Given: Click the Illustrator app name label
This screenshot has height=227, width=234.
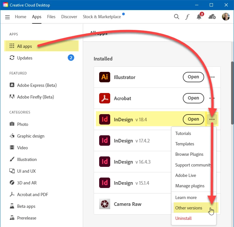Looking at the screenshot, I should point(124,77).
